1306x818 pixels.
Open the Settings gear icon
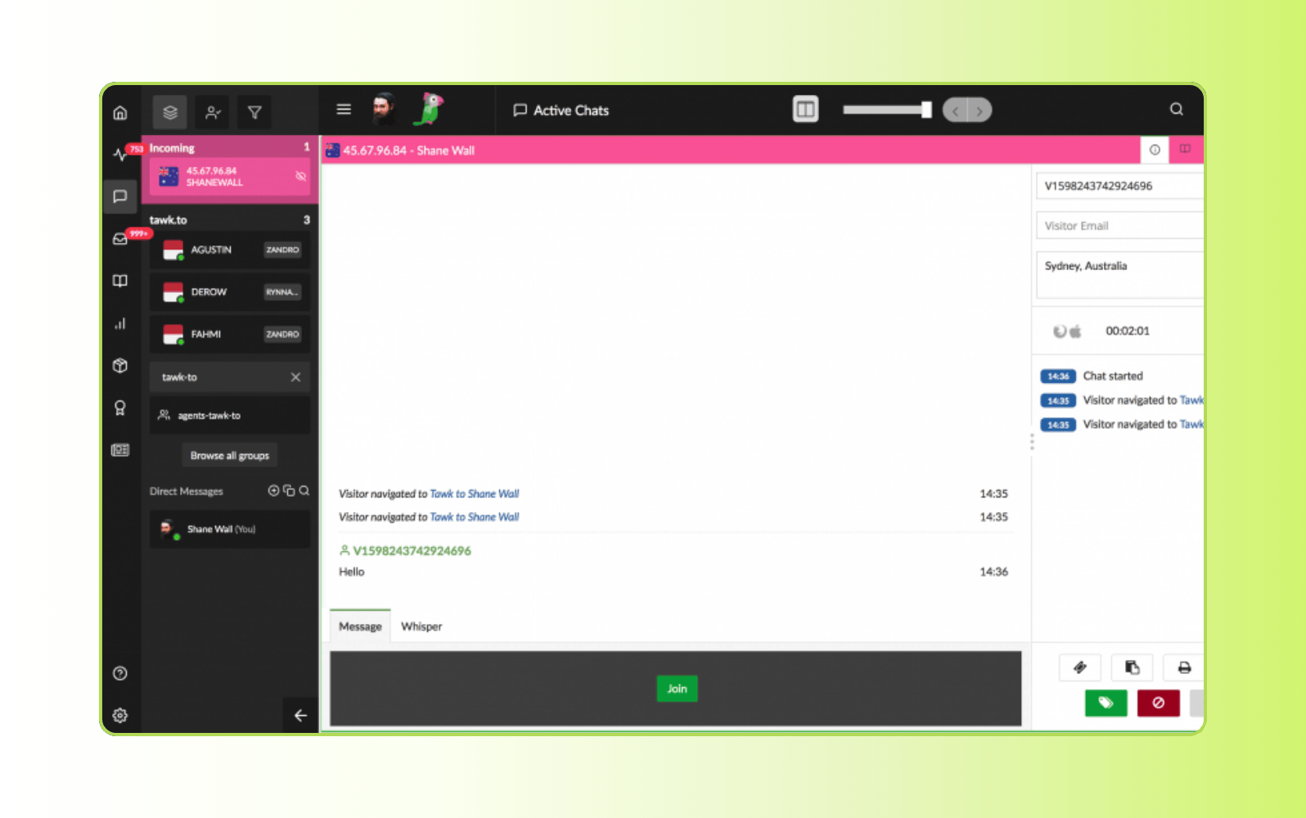120,716
